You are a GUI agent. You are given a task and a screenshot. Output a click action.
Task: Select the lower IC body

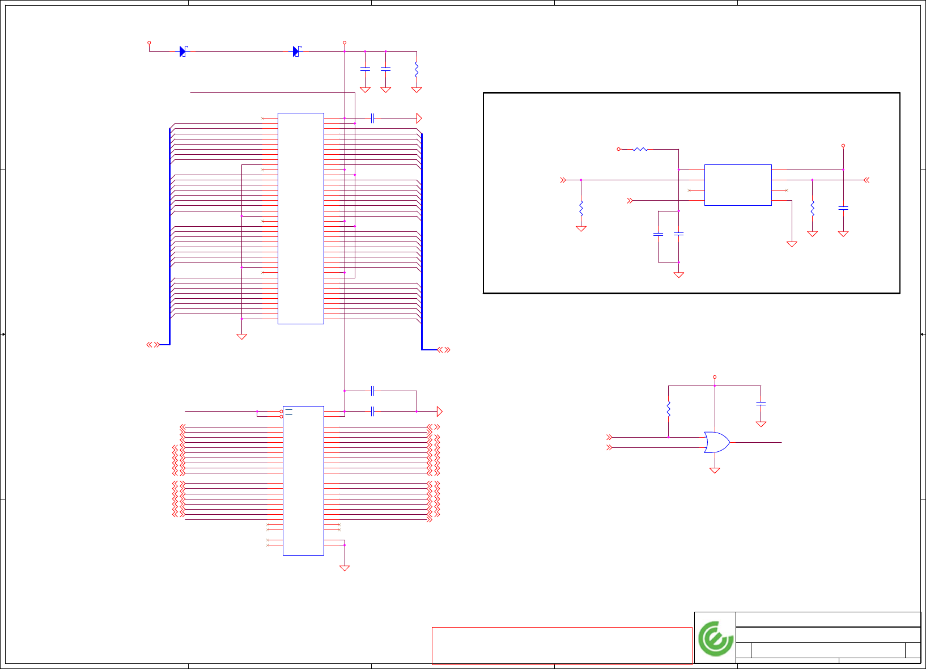point(303,481)
